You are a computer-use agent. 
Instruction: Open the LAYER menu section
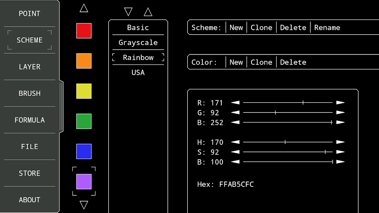[x=30, y=67]
